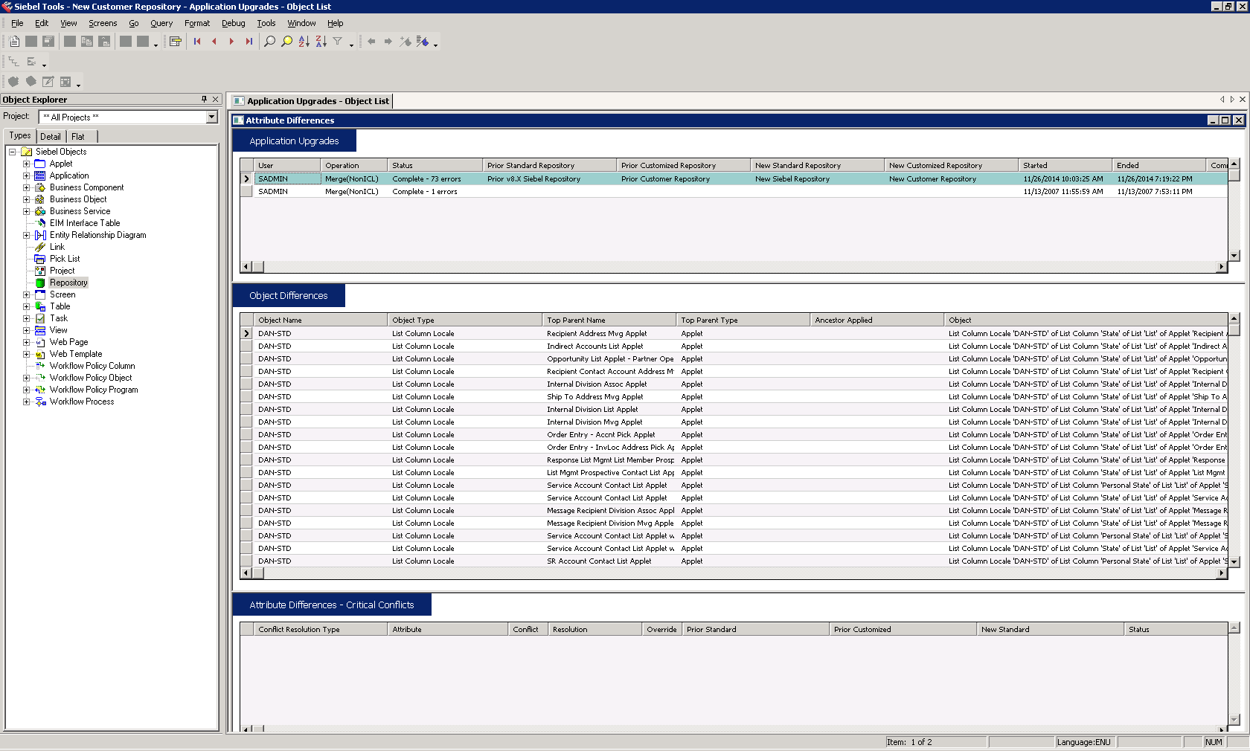This screenshot has height=751, width=1250.
Task: Click the Applet folder icon in tree
Action: (x=40, y=164)
